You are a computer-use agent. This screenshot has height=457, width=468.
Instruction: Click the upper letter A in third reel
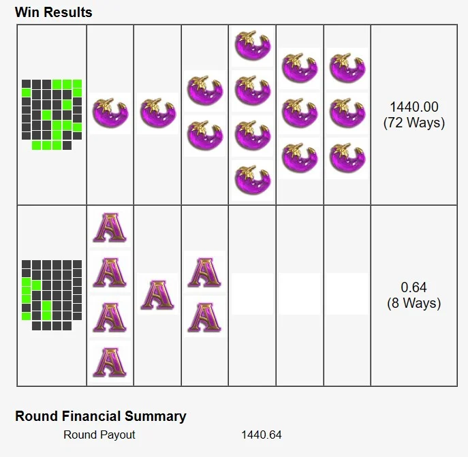click(x=205, y=272)
